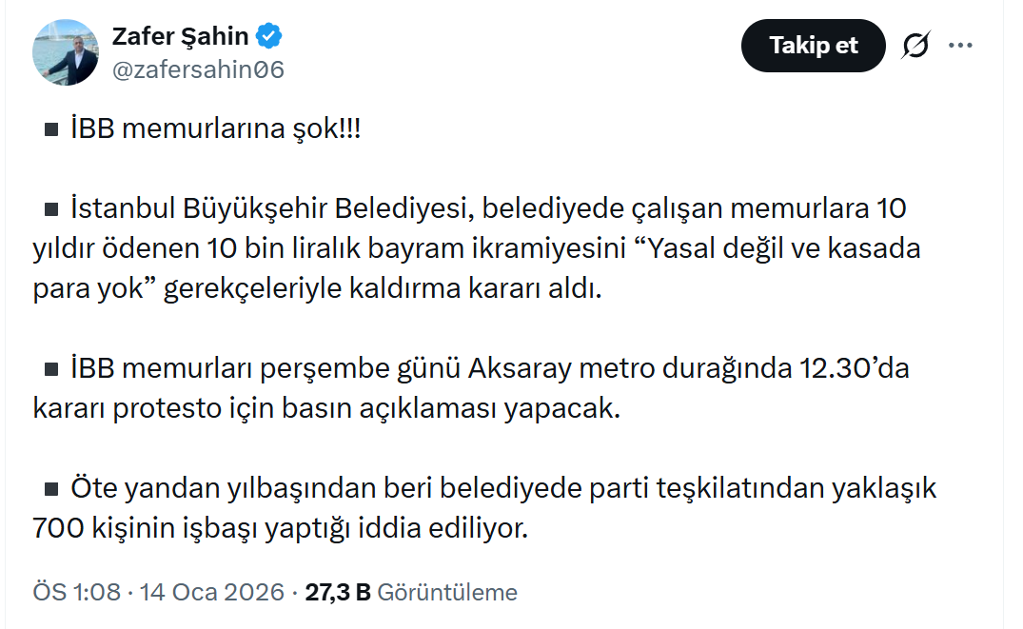Click the bullet before "İBB memurları perşembe"

click(51, 368)
